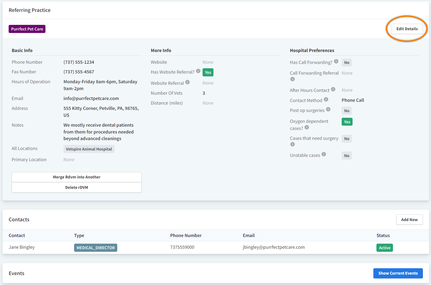Toggle the Oxygen dependent cases Yes badge
This screenshot has width=431, height=285.
tap(347, 122)
